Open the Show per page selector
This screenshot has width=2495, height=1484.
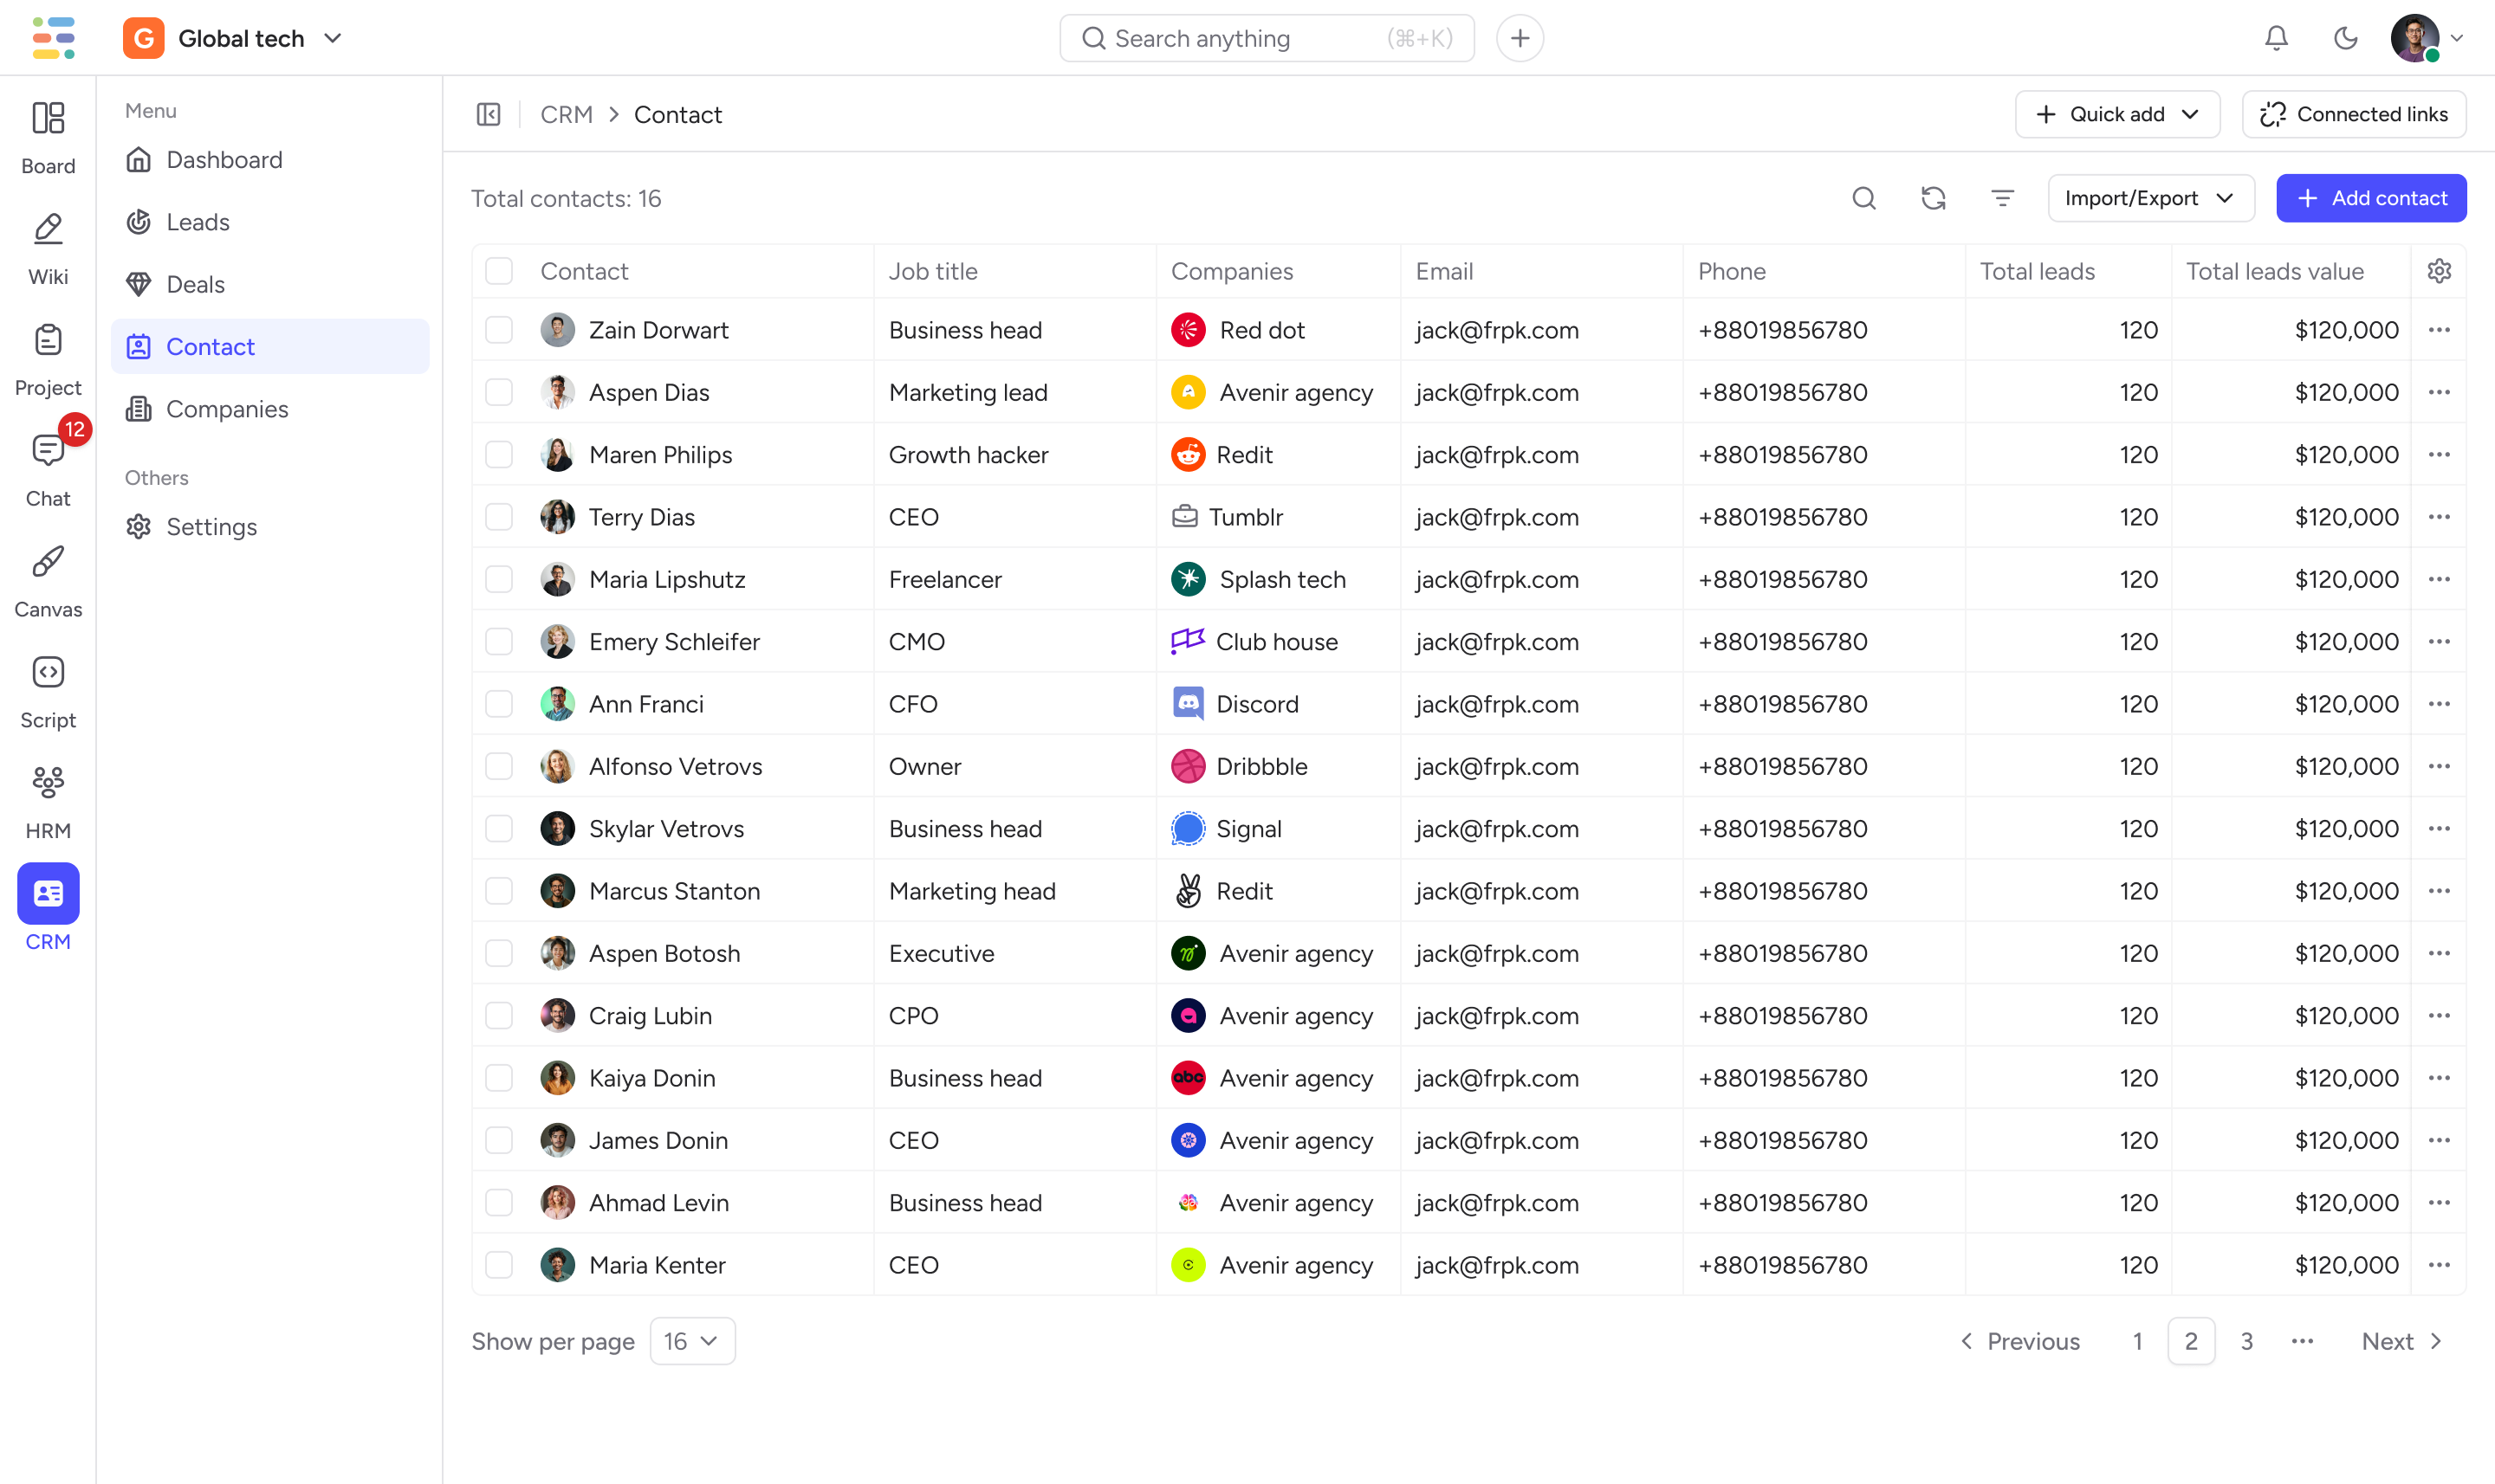pos(691,1341)
